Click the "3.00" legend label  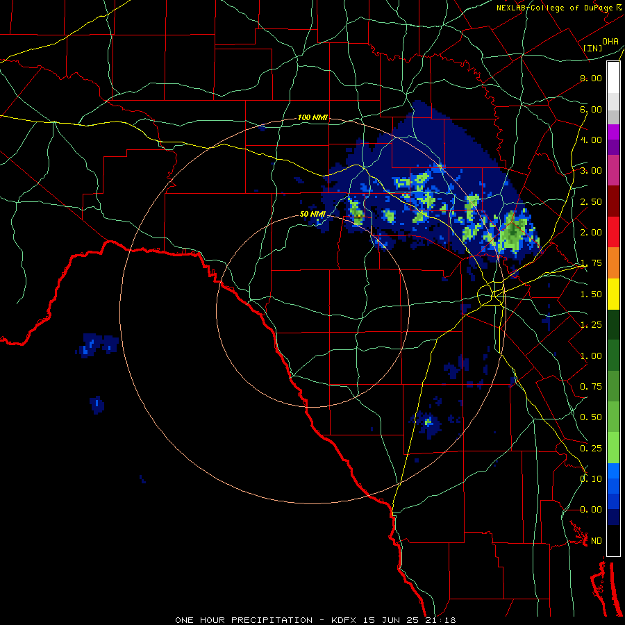591,171
